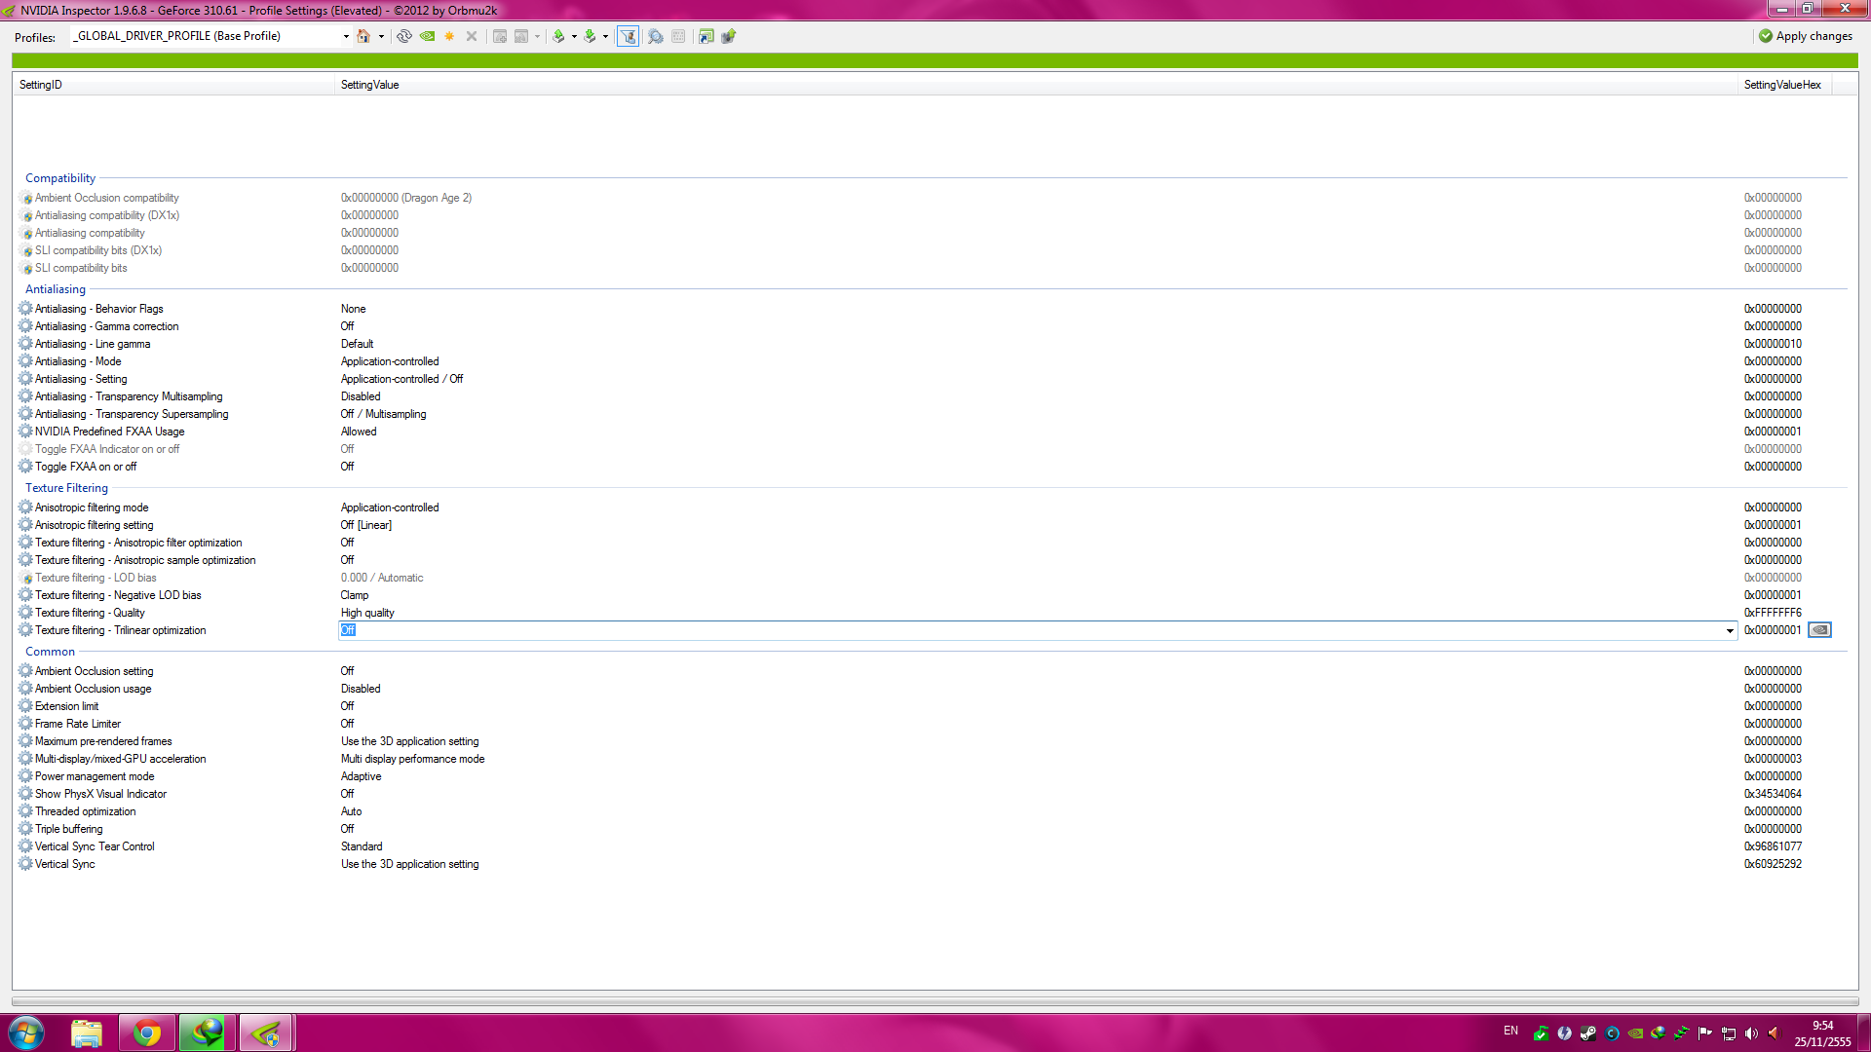Open the dropdown beside remove application icon

click(x=537, y=37)
